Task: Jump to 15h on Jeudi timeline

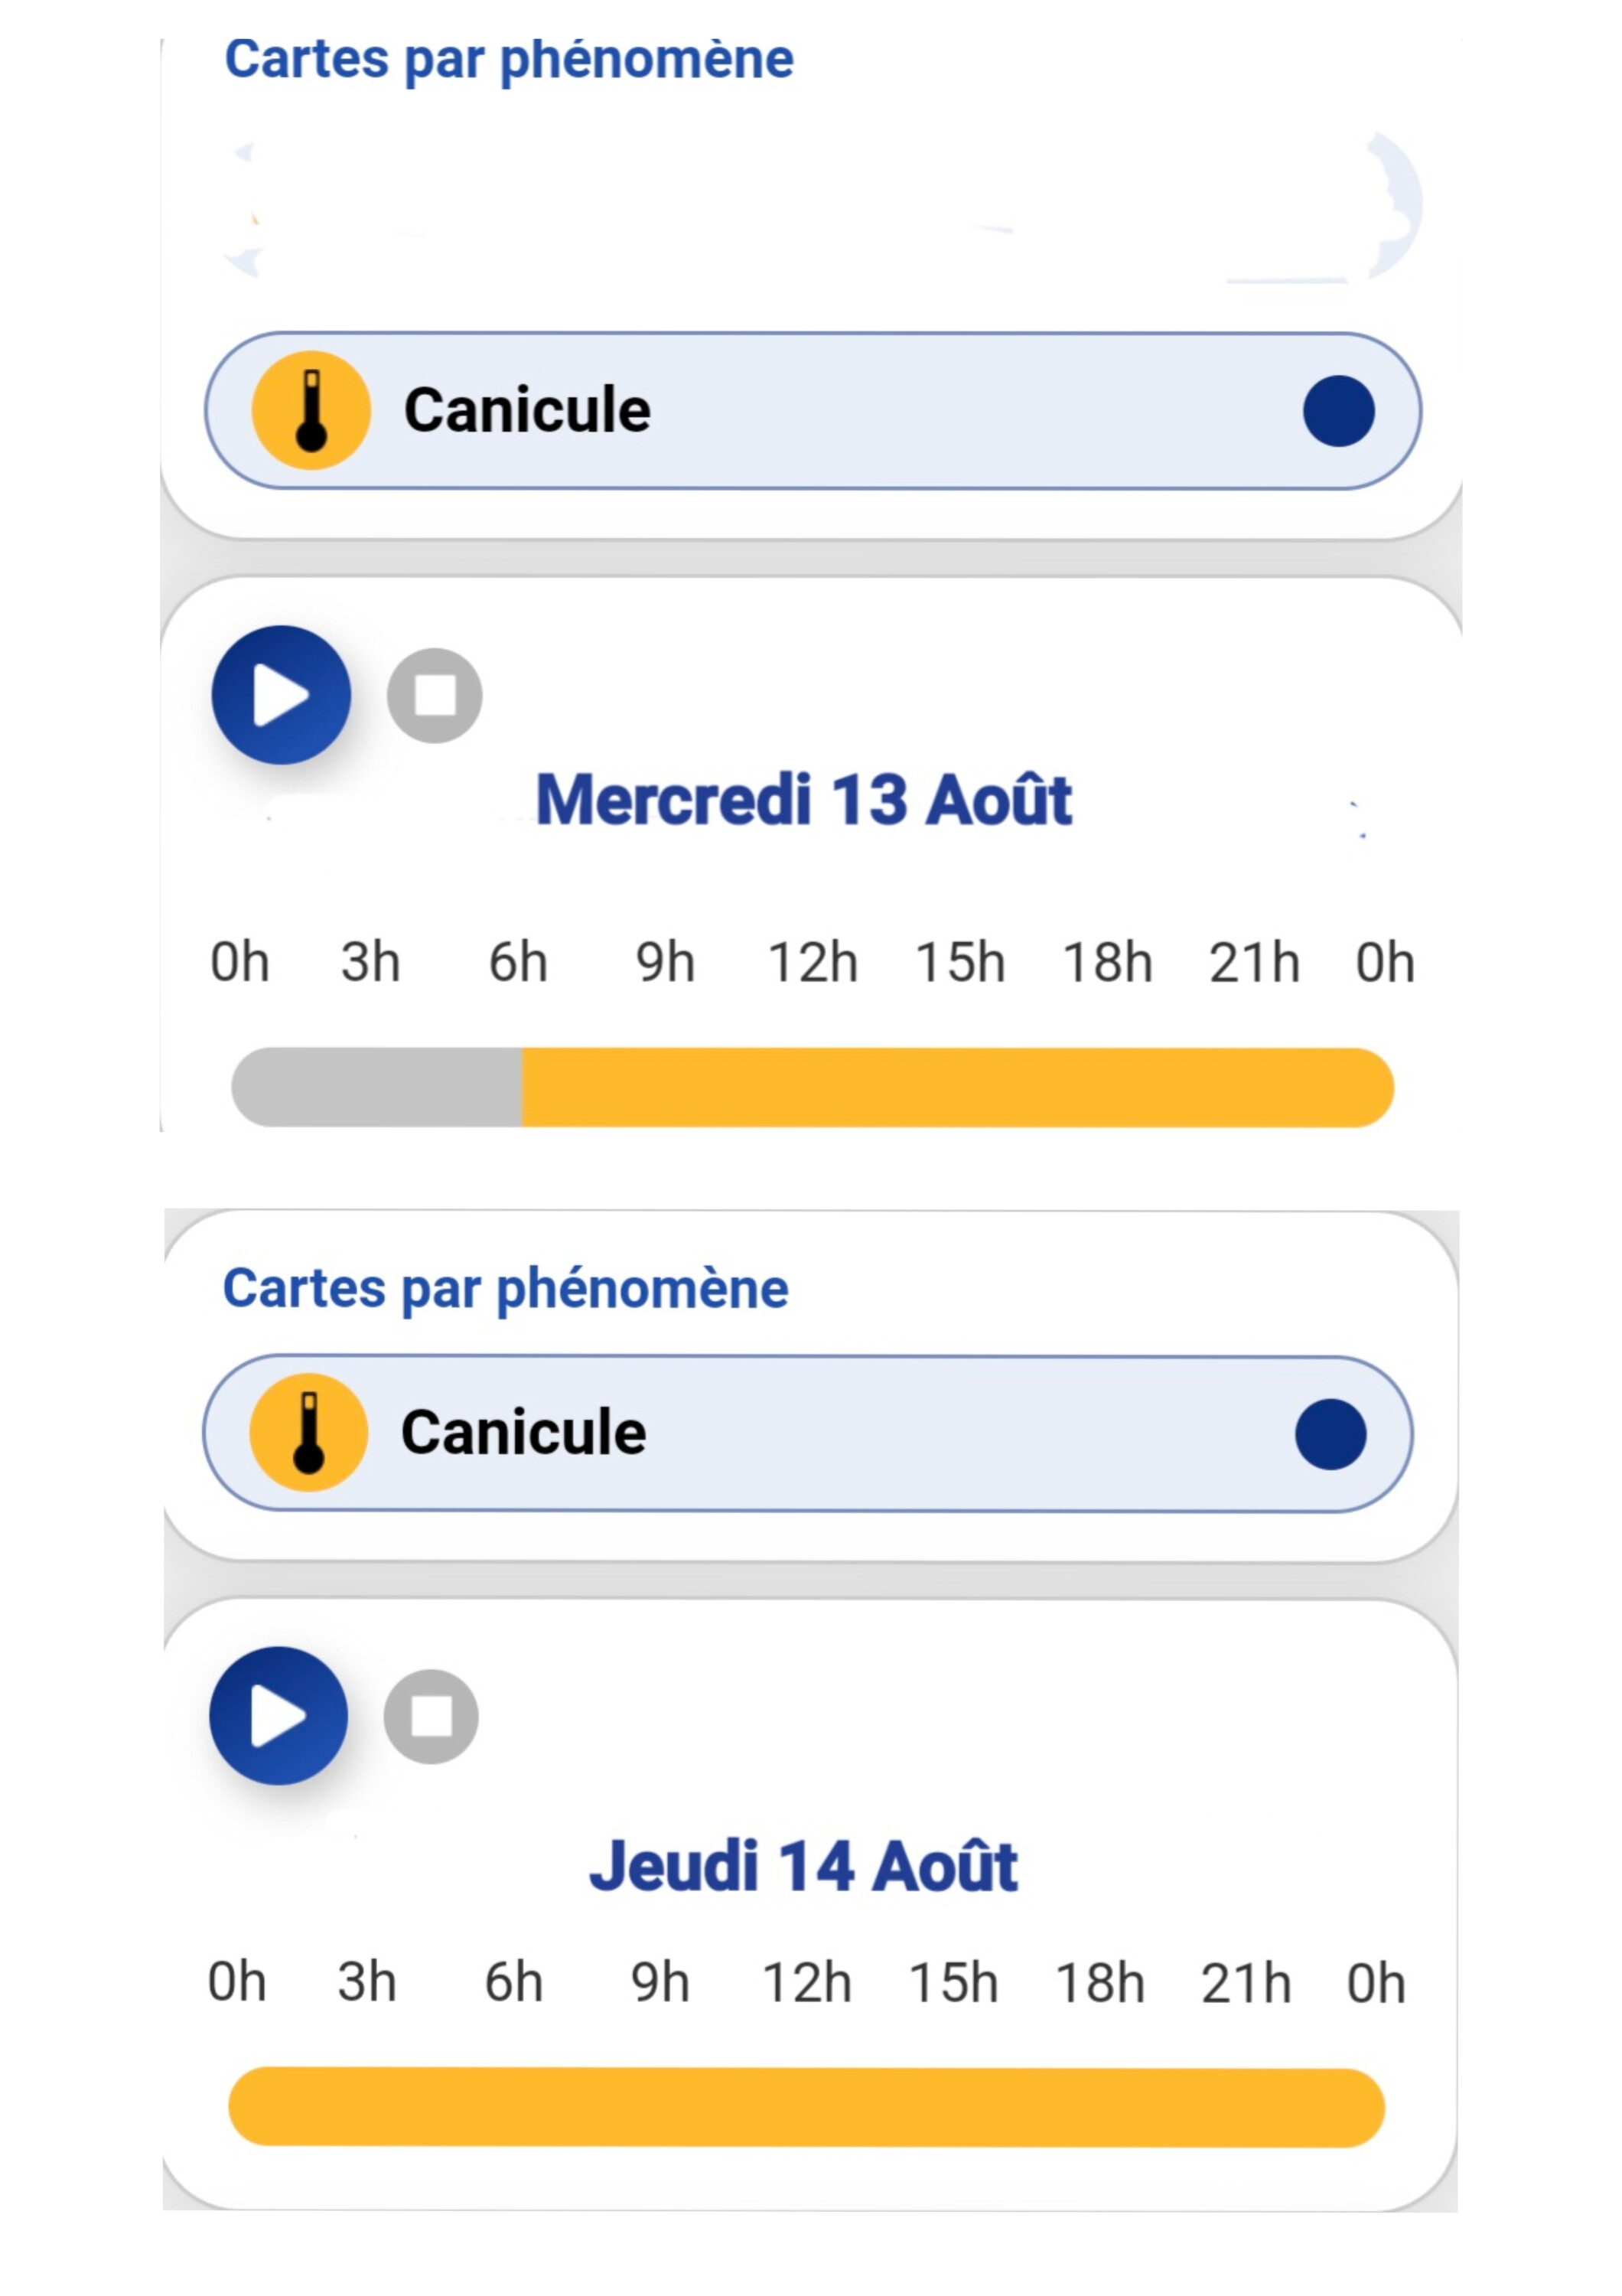Action: coord(953,1982)
